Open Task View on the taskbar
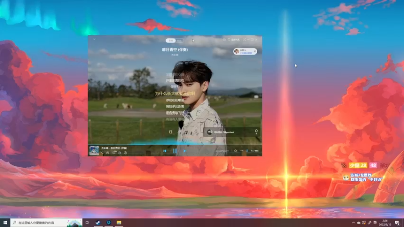Viewport: 404px width, 227px height. [87, 222]
